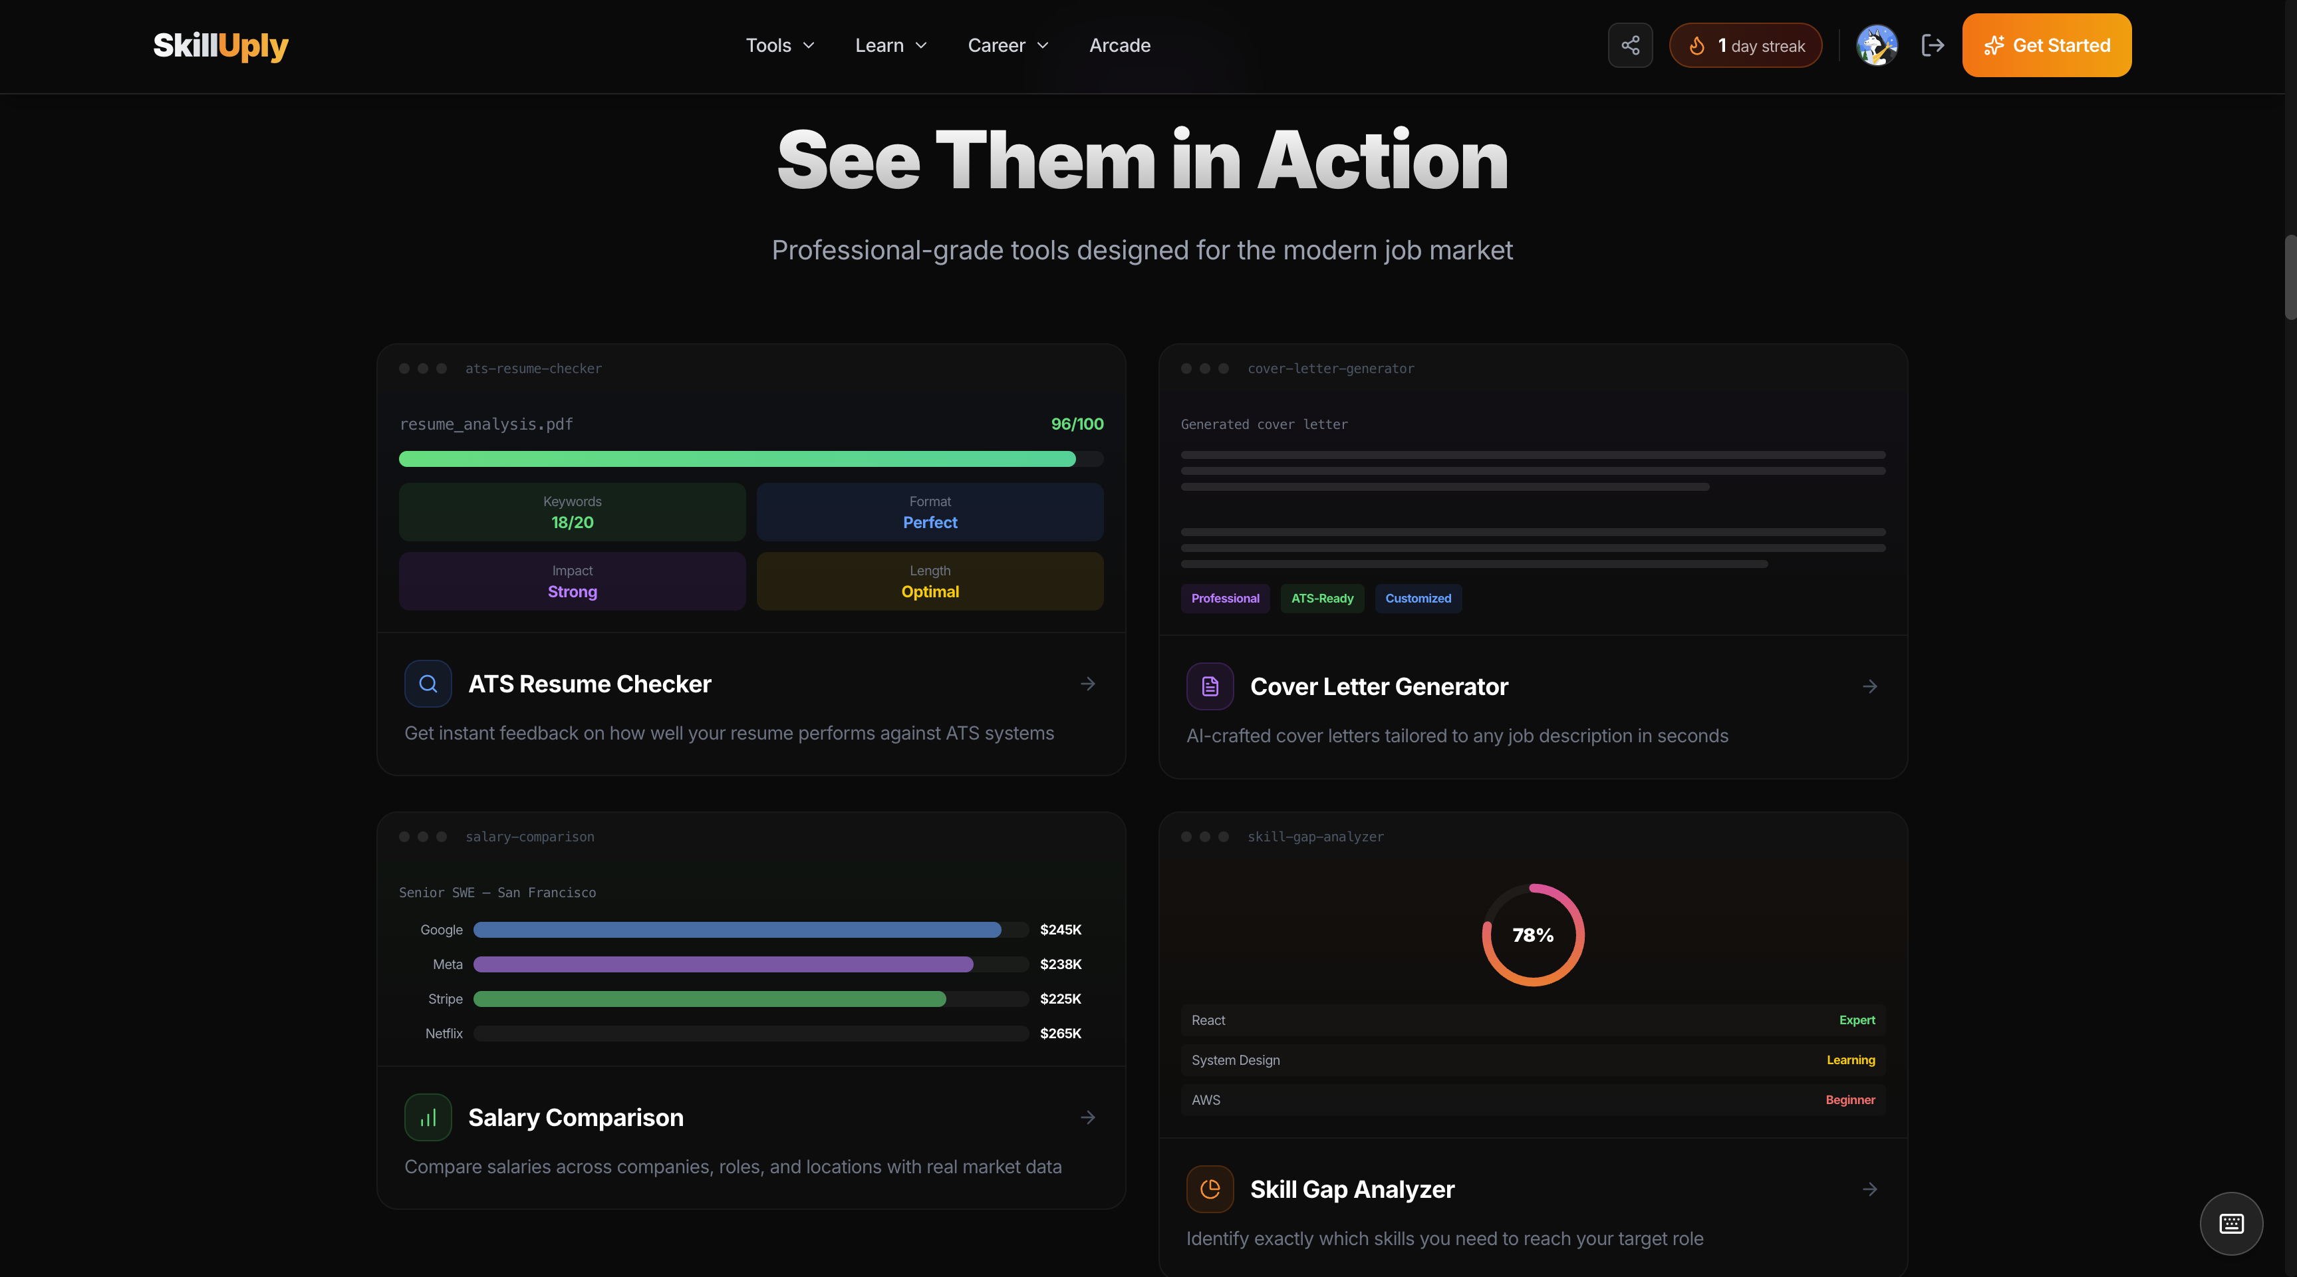Viewport: 2297px width, 1277px height.
Task: Click the ATS Resume Checker title link
Action: (589, 684)
